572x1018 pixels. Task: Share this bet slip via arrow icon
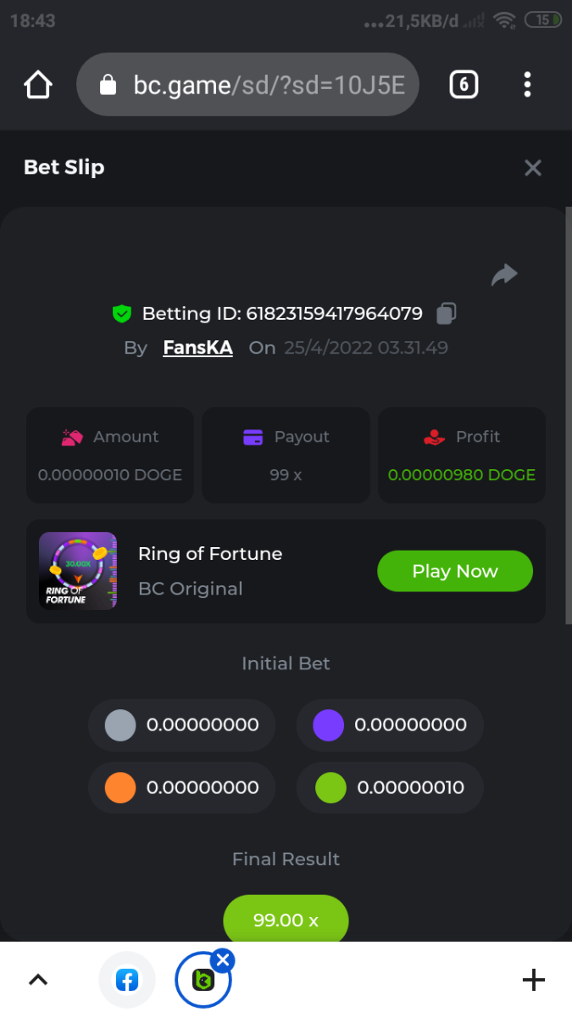504,275
